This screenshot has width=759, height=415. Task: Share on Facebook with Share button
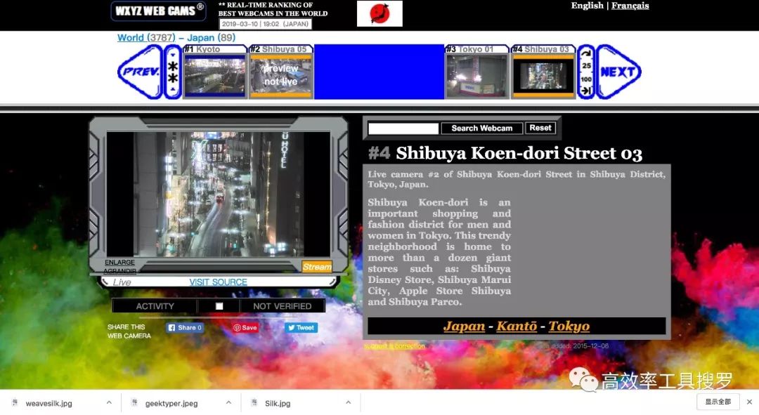click(185, 327)
